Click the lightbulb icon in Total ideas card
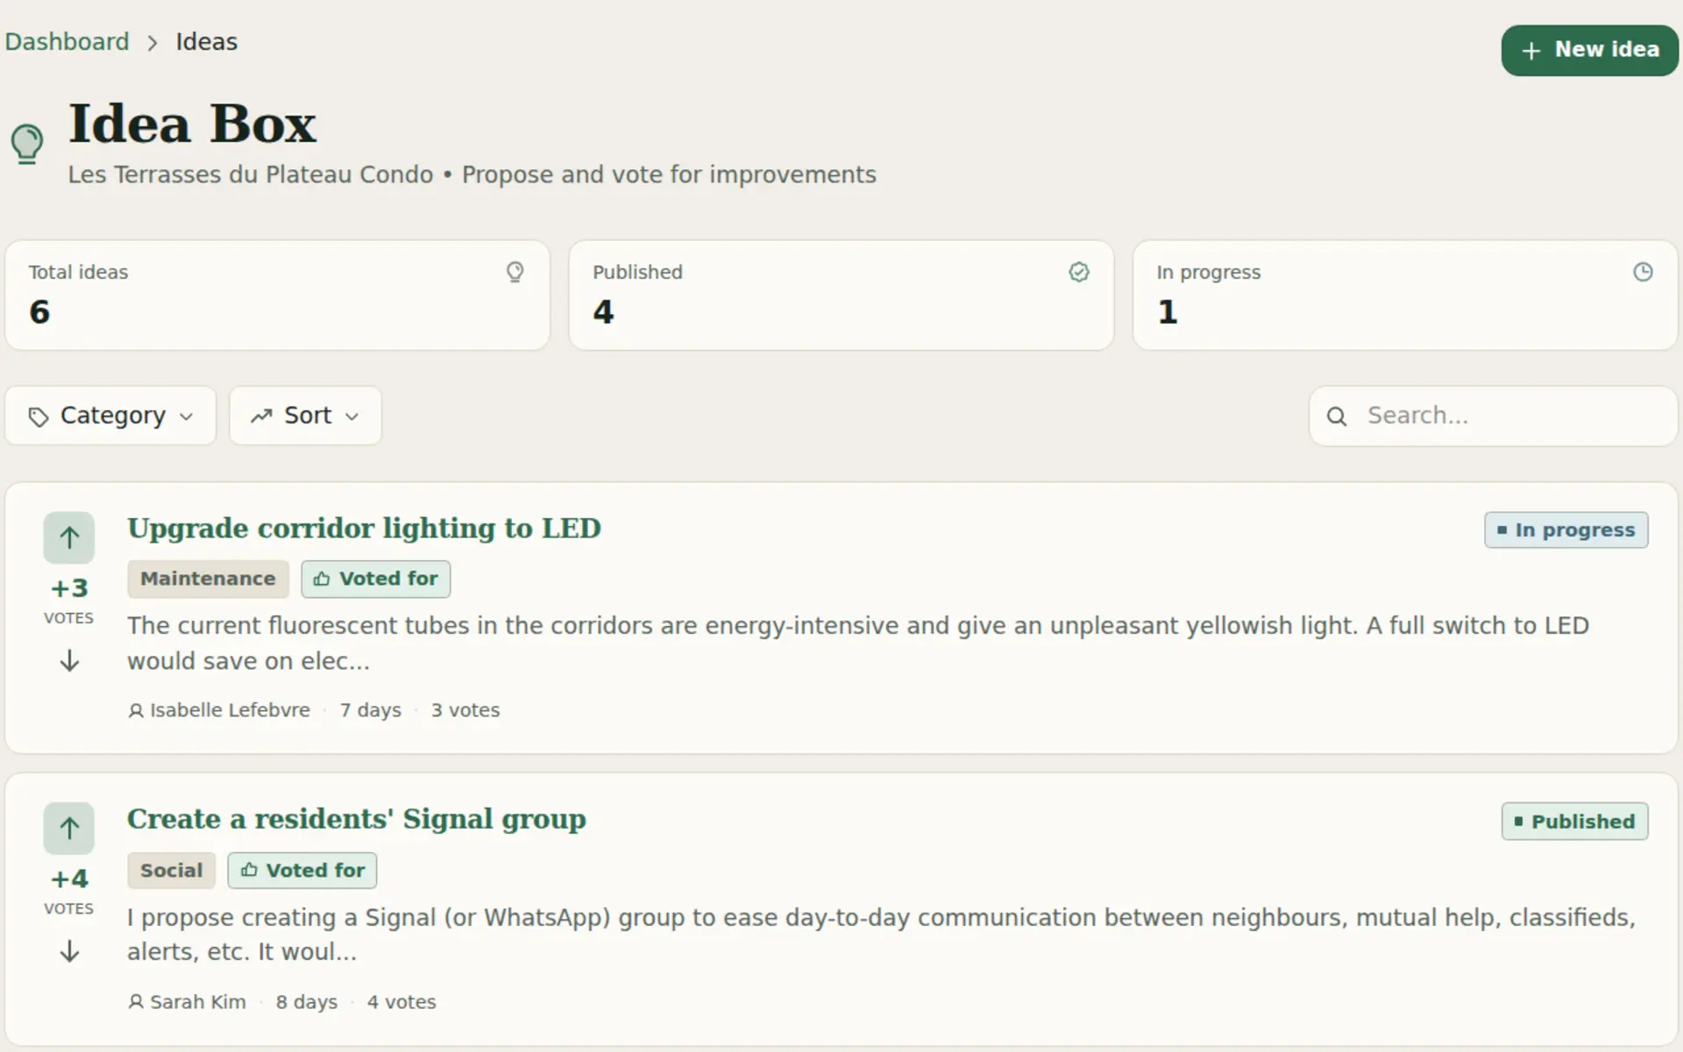 click(515, 273)
